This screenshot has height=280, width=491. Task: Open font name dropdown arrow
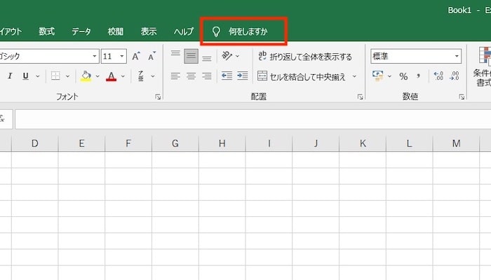click(95, 56)
